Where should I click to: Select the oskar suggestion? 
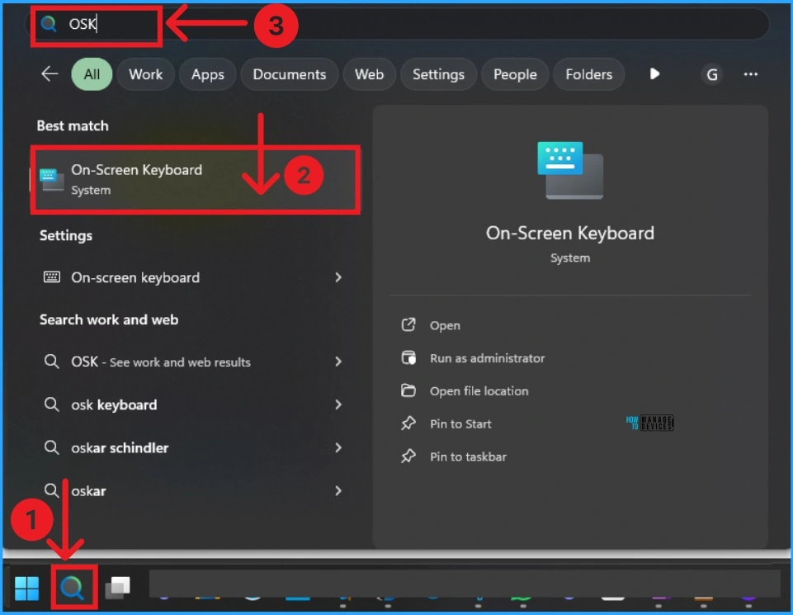pyautogui.click(x=192, y=490)
